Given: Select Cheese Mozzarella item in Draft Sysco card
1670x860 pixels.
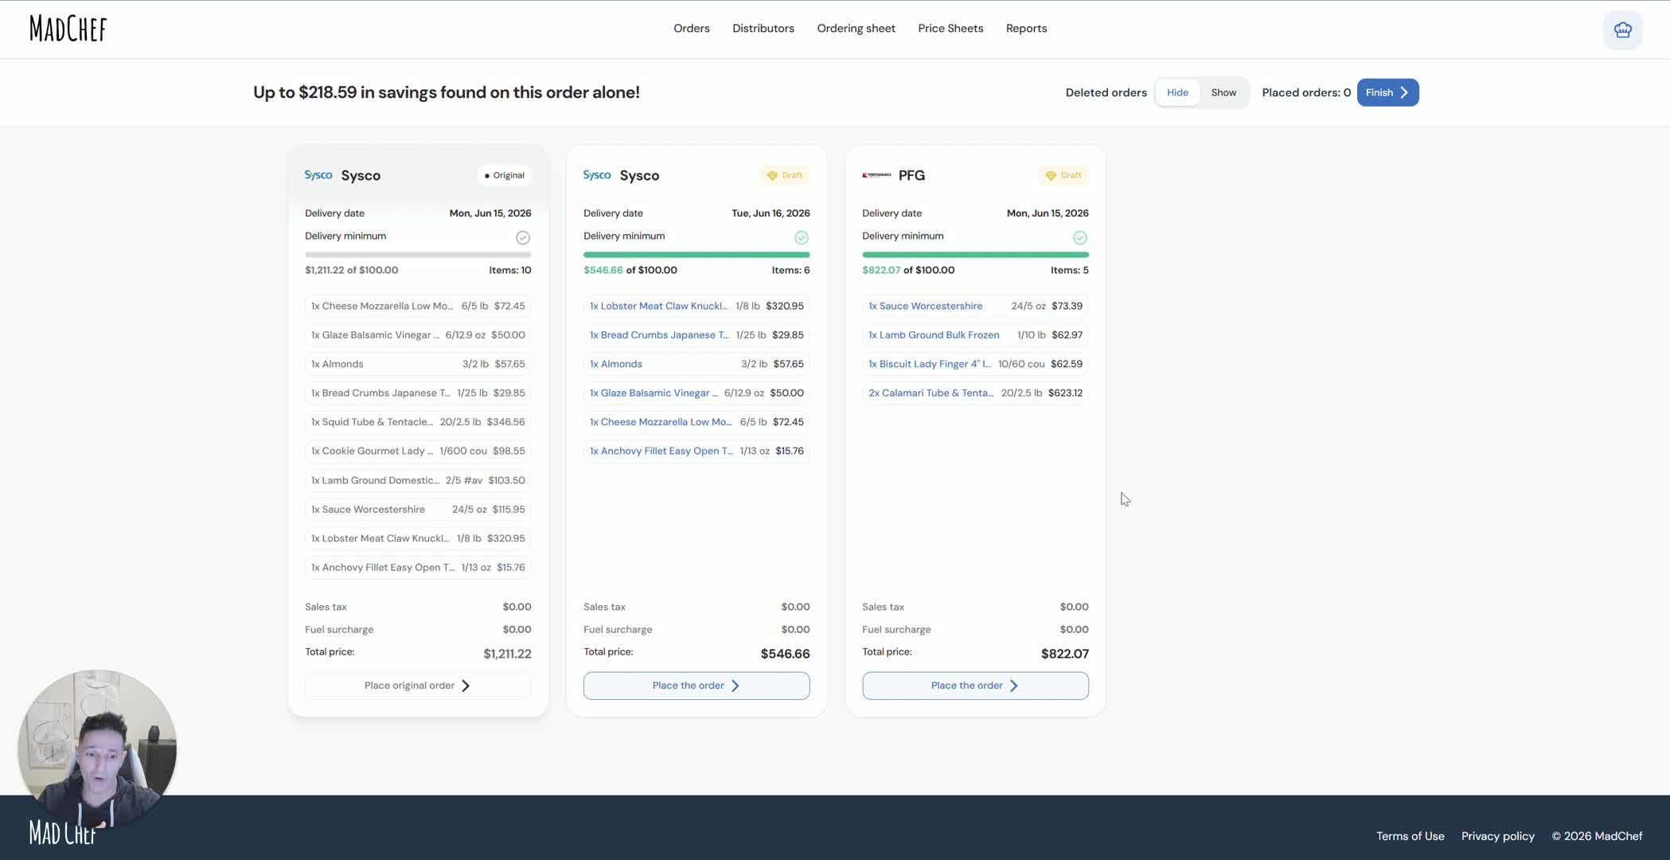Looking at the screenshot, I should click(x=696, y=422).
